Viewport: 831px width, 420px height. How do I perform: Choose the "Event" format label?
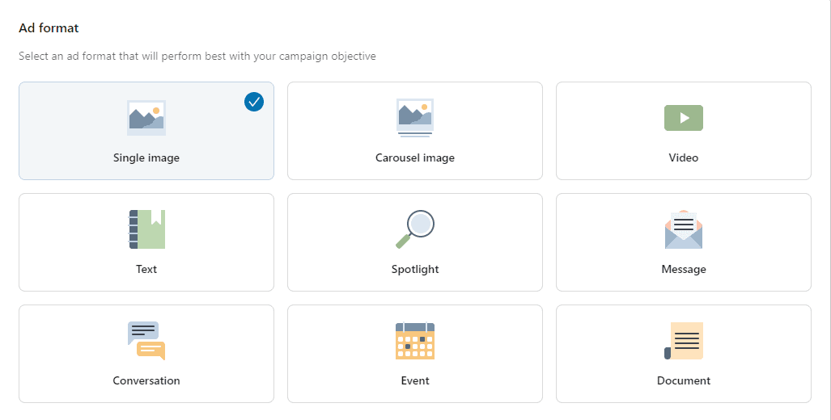(415, 381)
